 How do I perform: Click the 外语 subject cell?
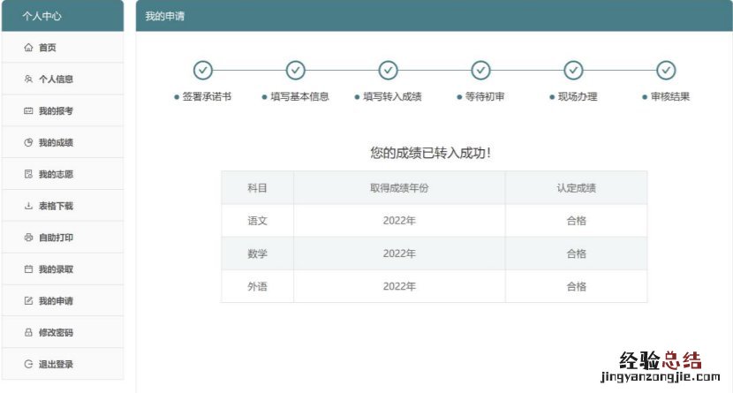tap(257, 286)
